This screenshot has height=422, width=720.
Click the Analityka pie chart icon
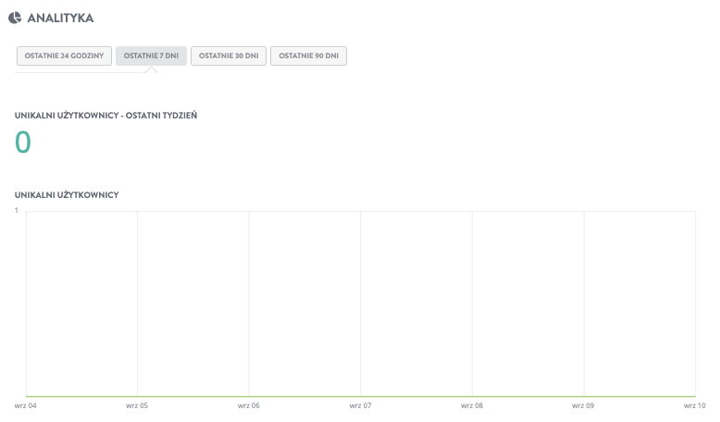(15, 18)
